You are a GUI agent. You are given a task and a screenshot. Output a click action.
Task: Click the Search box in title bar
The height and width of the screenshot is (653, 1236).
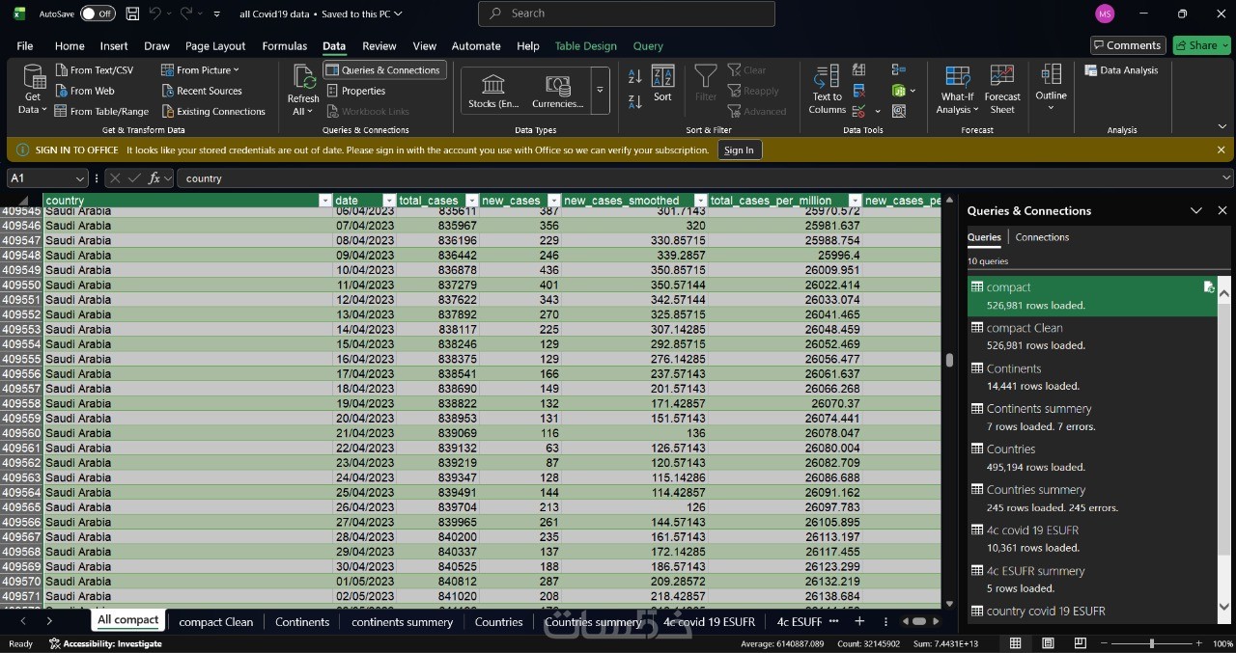(626, 14)
